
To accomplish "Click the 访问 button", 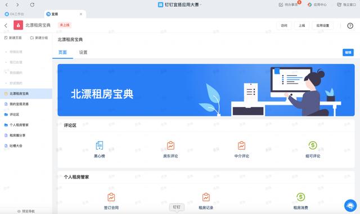I will pos(284,26).
